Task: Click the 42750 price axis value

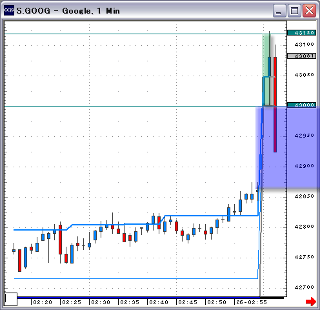Action: [304, 257]
